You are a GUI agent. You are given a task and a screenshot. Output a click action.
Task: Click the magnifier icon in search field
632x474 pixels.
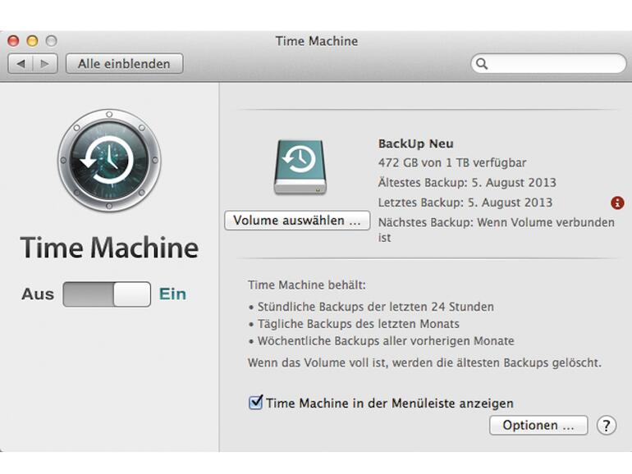(482, 64)
